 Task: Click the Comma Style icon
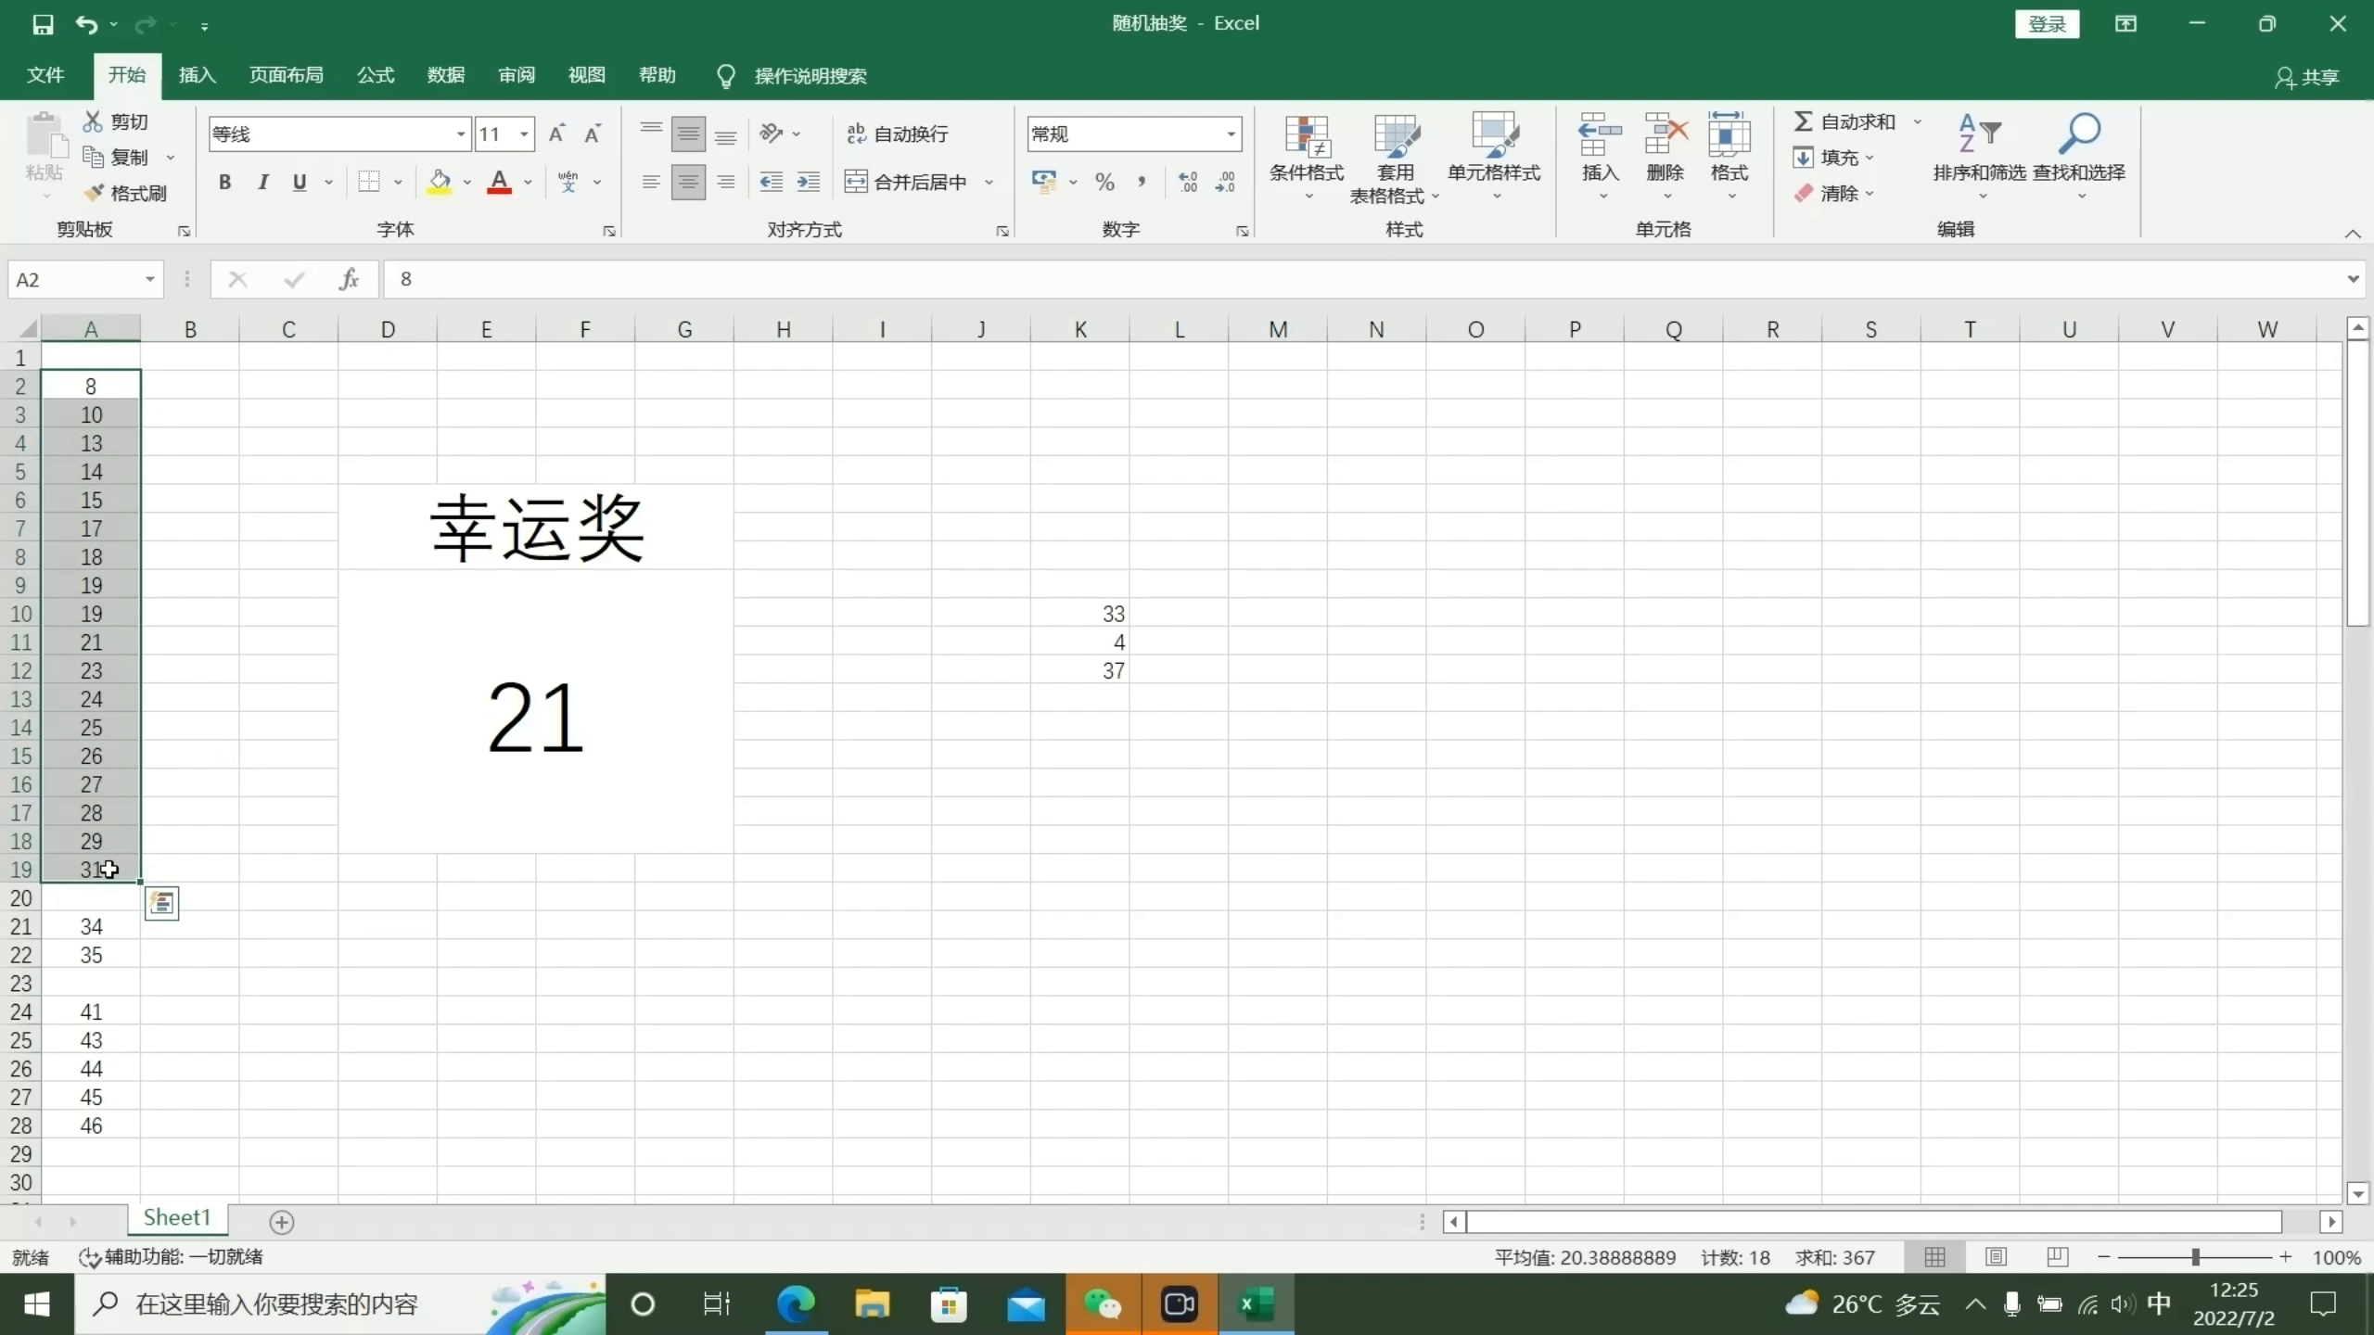coord(1142,182)
